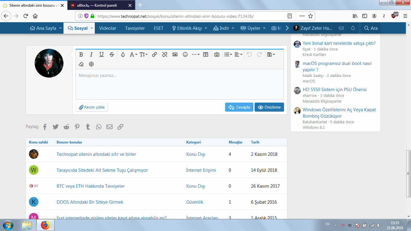Open the Windows Start menu
The height and width of the screenshot is (231, 411).
tap(8, 225)
